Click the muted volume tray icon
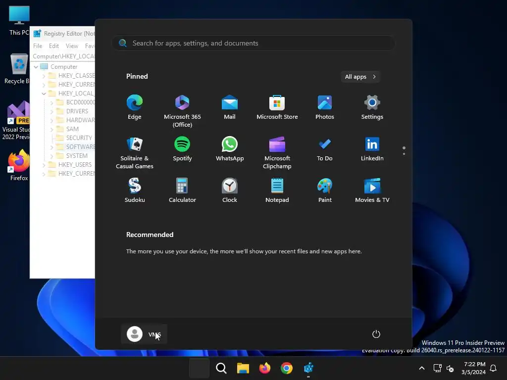Screen dimensions: 507x380 (450, 368)
